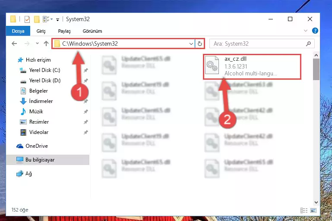Expand the ribbon with the chevron
This screenshot has width=332, height=221.
point(306,31)
